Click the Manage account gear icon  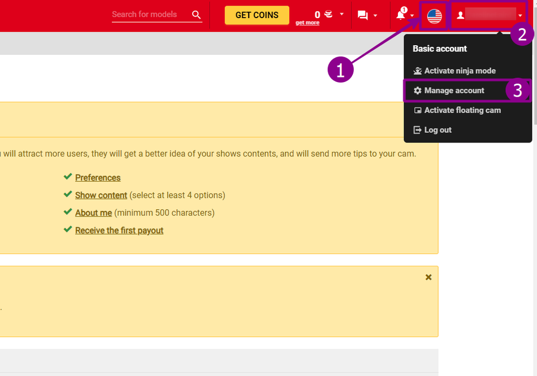click(418, 90)
